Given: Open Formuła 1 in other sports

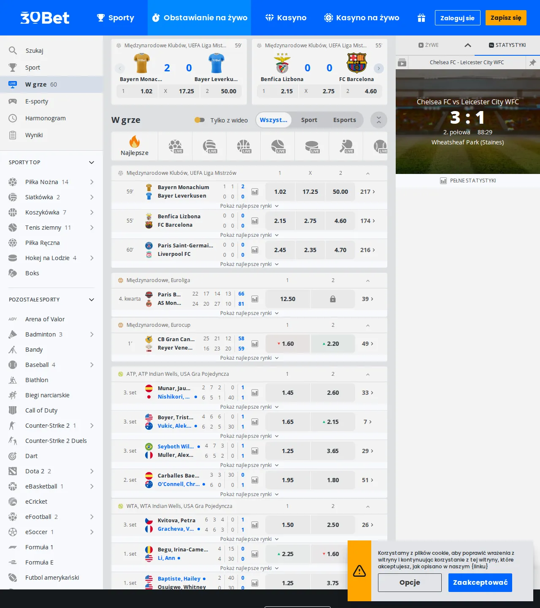Looking at the screenshot, I should [51, 547].
